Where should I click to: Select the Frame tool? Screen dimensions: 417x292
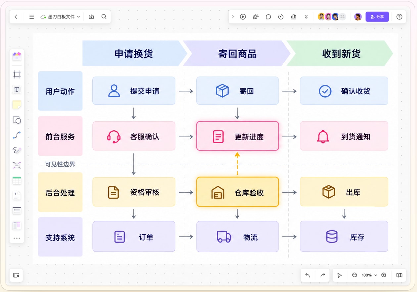point(17,74)
